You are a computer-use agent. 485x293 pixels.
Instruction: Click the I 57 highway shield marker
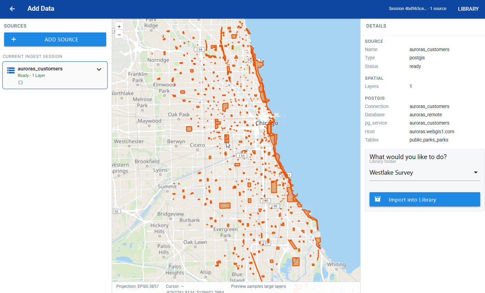click(x=265, y=243)
